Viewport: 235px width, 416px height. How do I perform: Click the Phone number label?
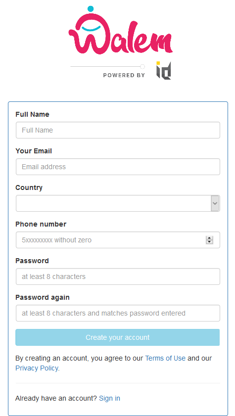pyautogui.click(x=41, y=224)
